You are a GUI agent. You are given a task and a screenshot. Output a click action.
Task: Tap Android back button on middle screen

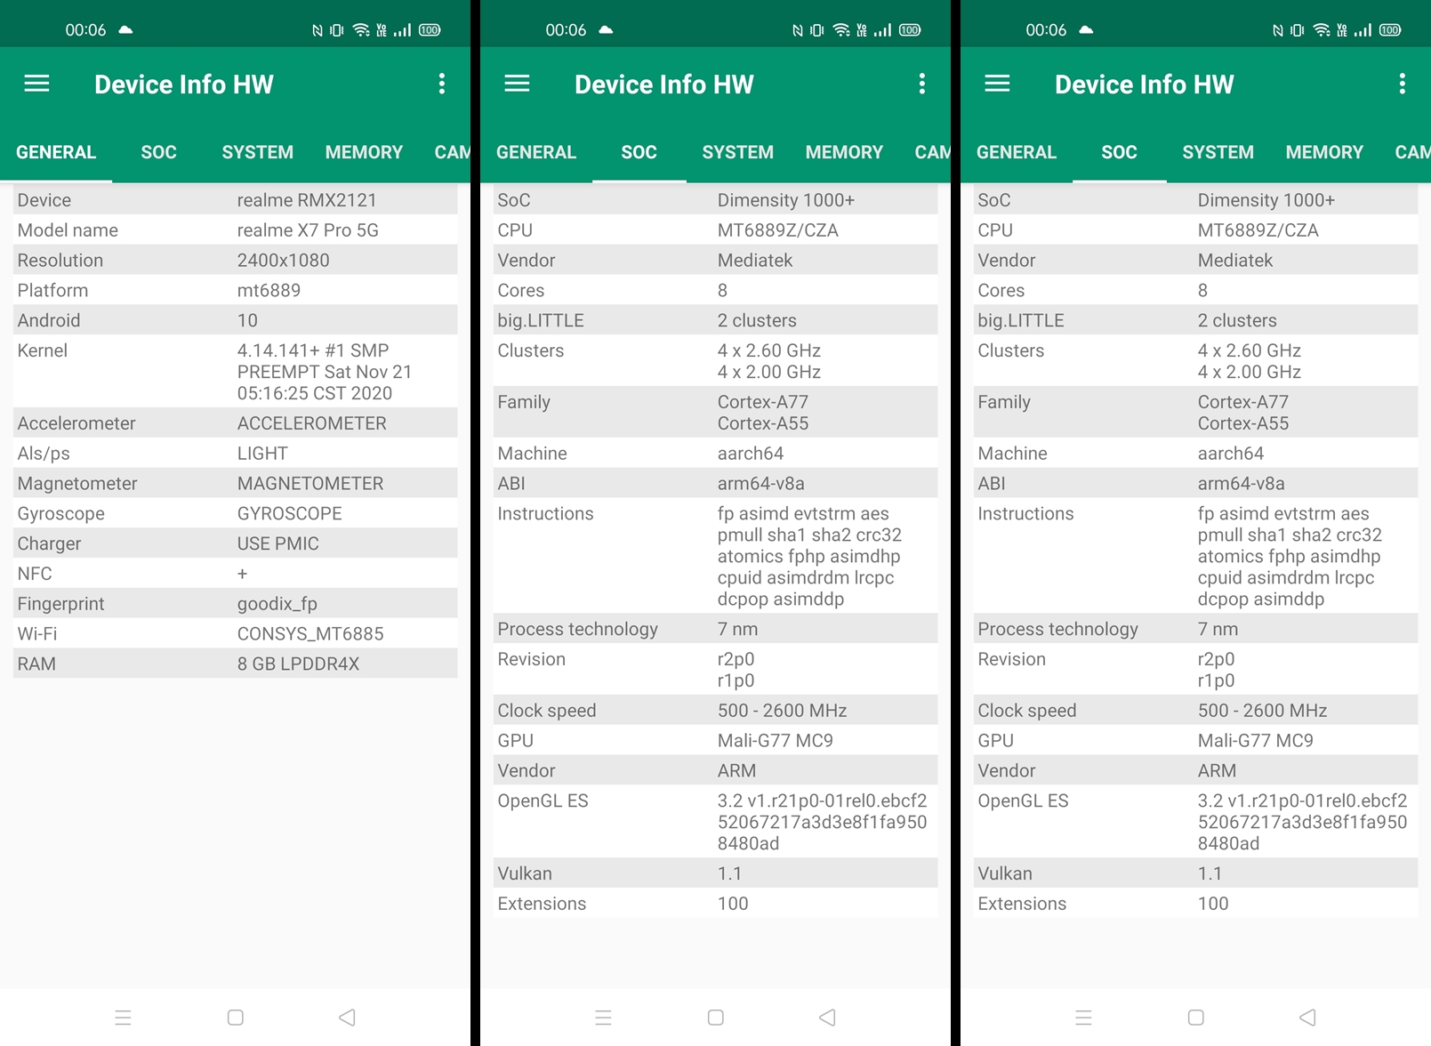827,1017
